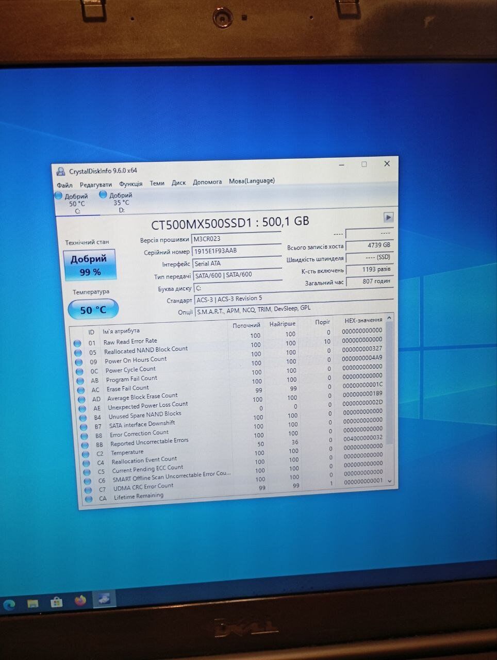Open Firefox from the taskbar
The height and width of the screenshot is (660, 497).
tap(80, 601)
